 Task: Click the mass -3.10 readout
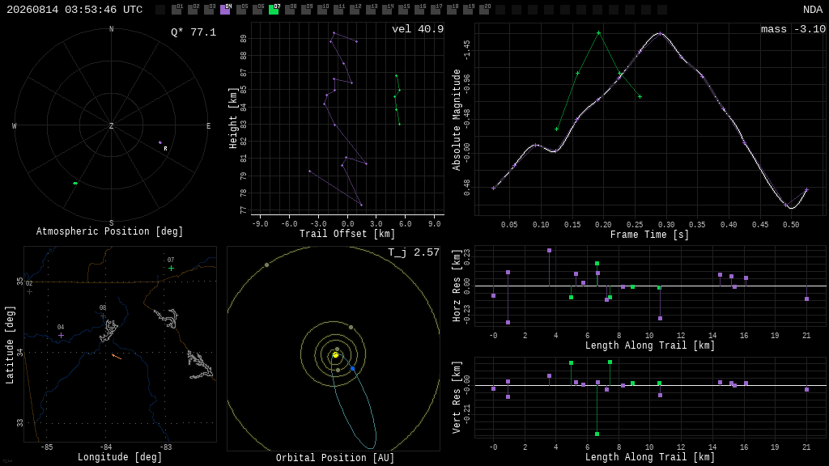(x=793, y=29)
